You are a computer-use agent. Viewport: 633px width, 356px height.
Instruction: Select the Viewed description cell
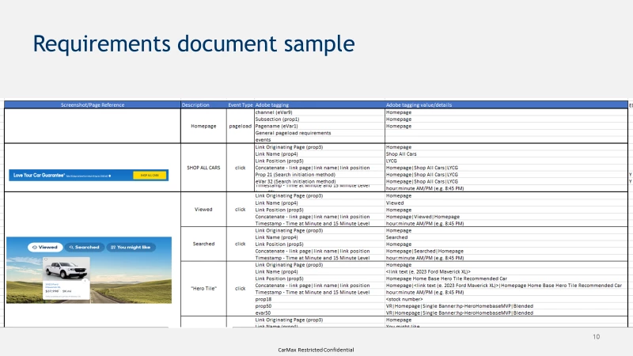[x=203, y=210]
